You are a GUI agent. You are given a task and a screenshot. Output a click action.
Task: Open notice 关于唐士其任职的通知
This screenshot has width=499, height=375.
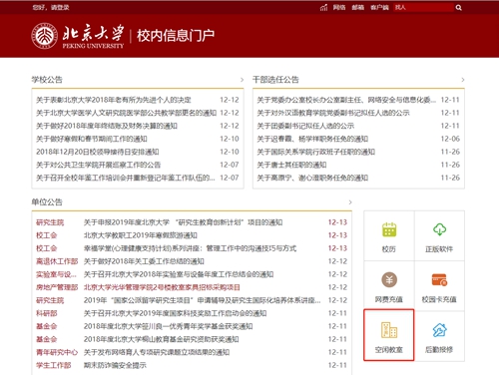coord(291,165)
